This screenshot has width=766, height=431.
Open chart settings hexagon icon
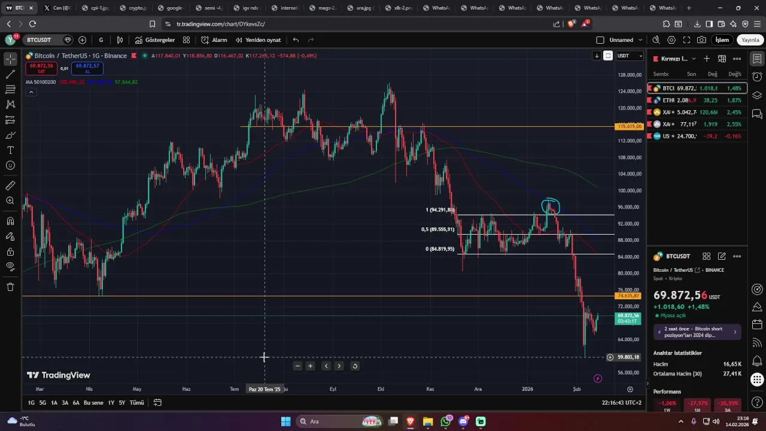tap(671, 40)
